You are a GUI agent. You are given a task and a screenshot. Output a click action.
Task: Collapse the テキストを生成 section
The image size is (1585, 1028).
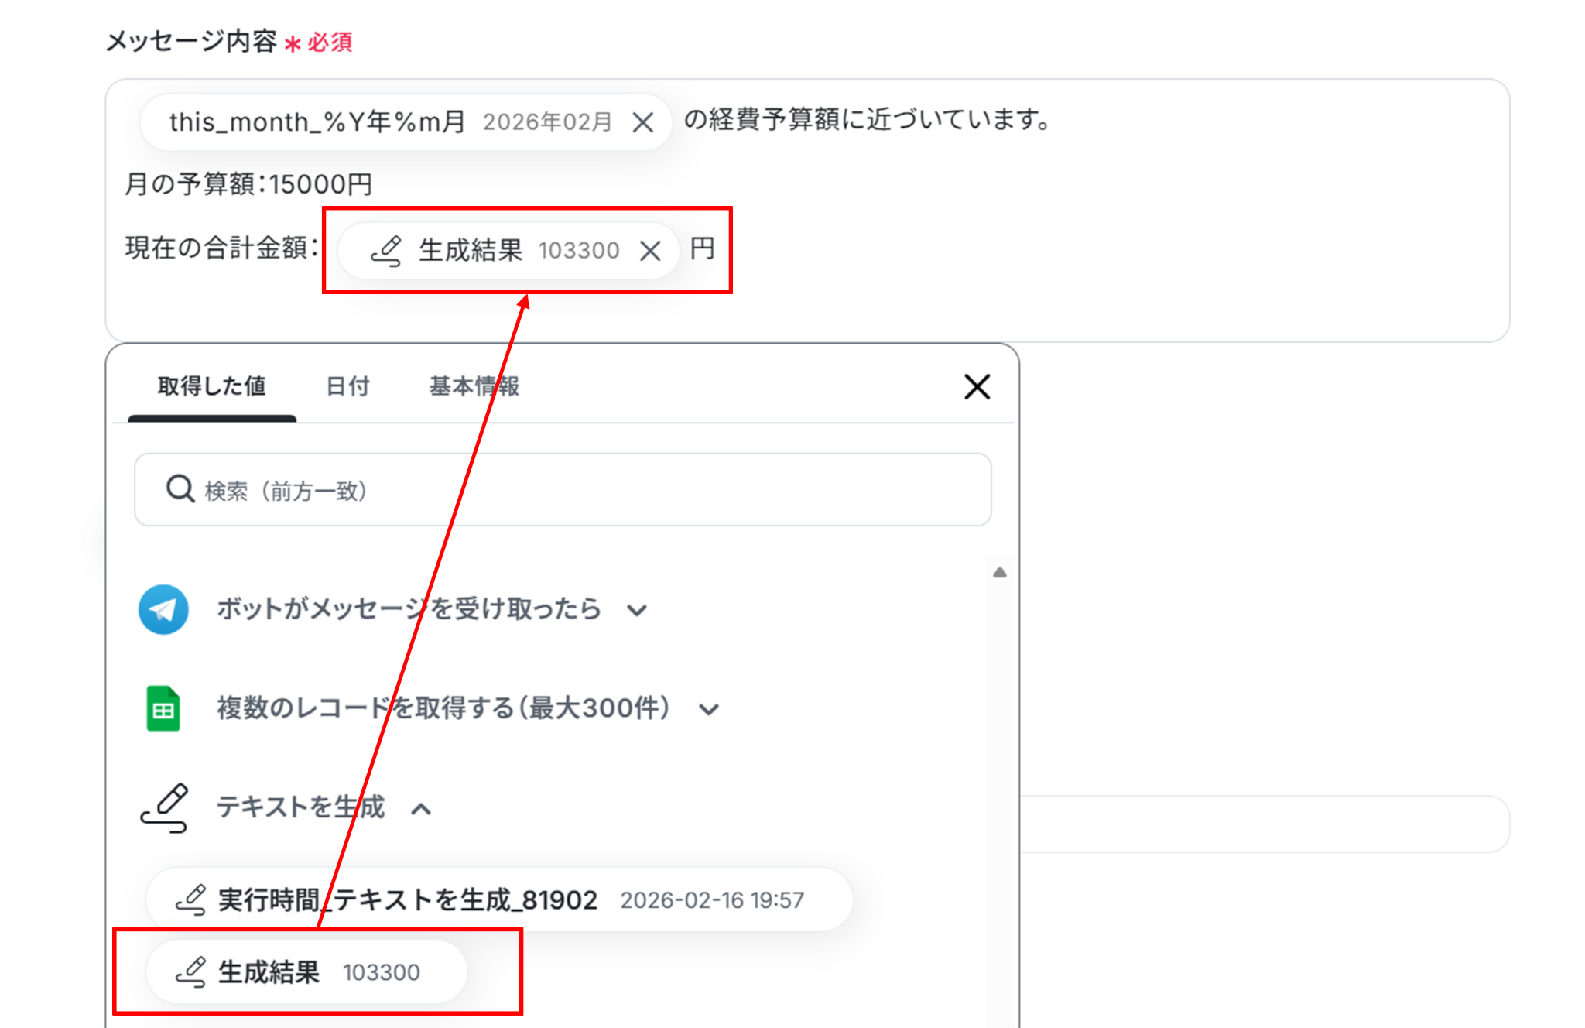421,809
